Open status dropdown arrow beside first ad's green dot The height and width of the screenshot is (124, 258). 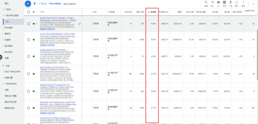36,24
